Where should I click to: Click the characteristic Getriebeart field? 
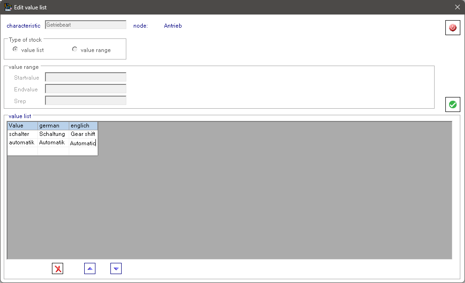[86, 25]
